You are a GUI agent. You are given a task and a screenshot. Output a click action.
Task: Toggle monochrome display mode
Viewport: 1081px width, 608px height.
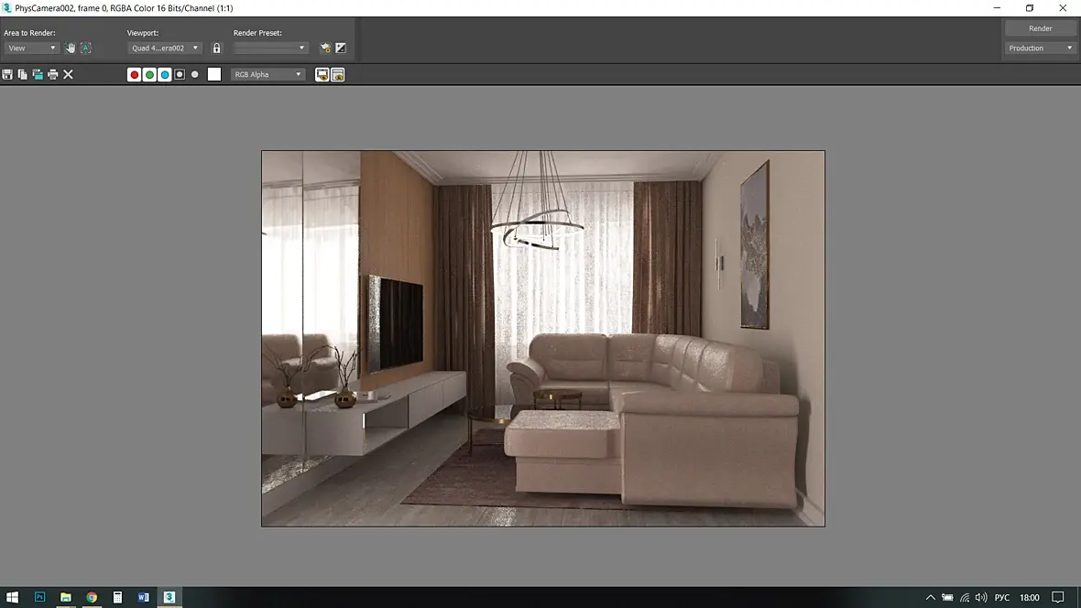195,74
